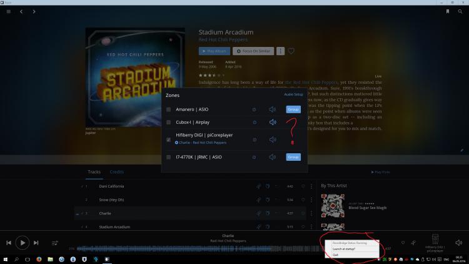Switch to the Credits tab
Image resolution: width=469 pixels, height=264 pixels.
point(117,172)
